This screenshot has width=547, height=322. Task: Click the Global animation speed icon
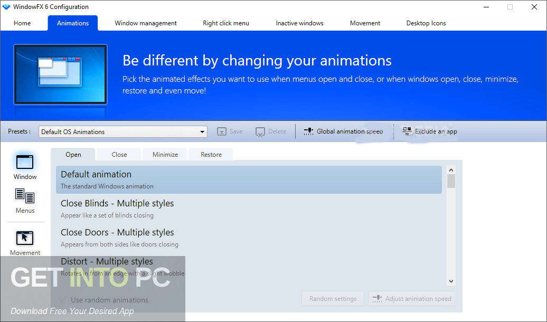pyautogui.click(x=308, y=131)
